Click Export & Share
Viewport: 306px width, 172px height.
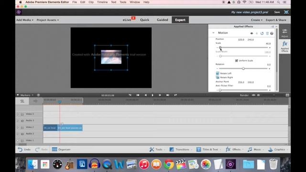(276, 20)
